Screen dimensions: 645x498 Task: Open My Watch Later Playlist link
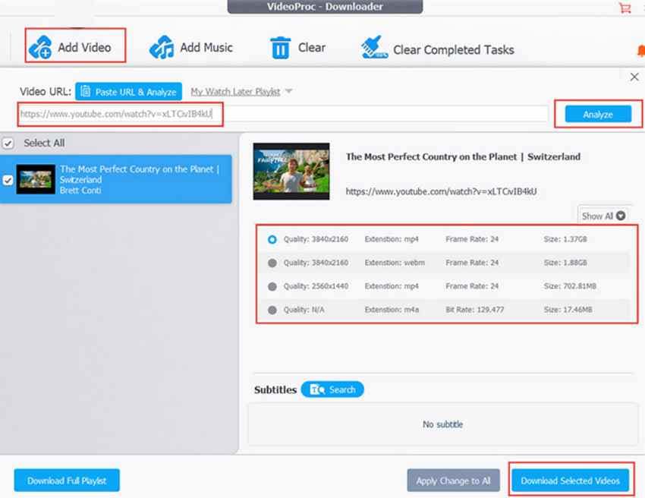tap(235, 91)
